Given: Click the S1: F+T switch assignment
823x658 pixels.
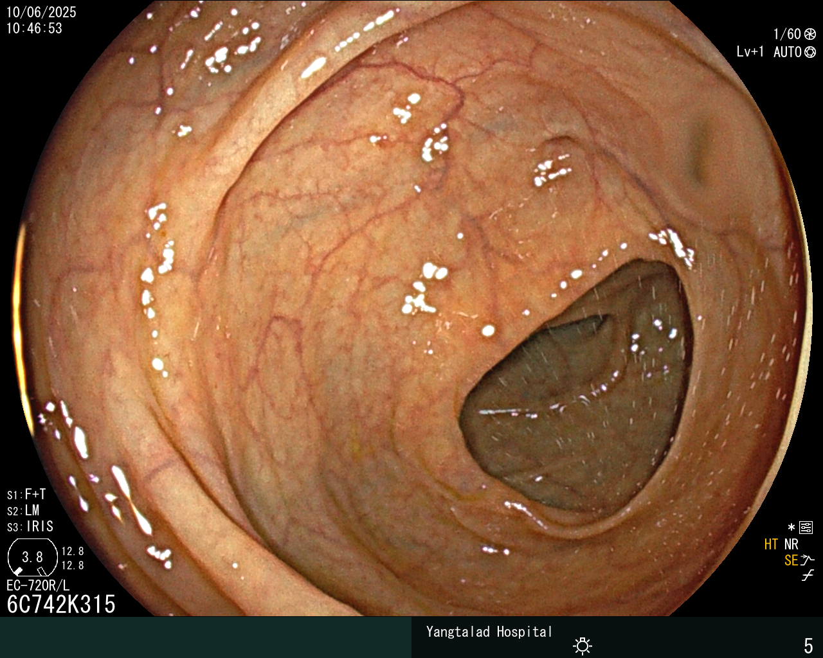Looking at the screenshot, I should tap(26, 494).
